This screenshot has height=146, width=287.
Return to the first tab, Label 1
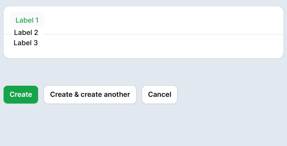(x=27, y=20)
